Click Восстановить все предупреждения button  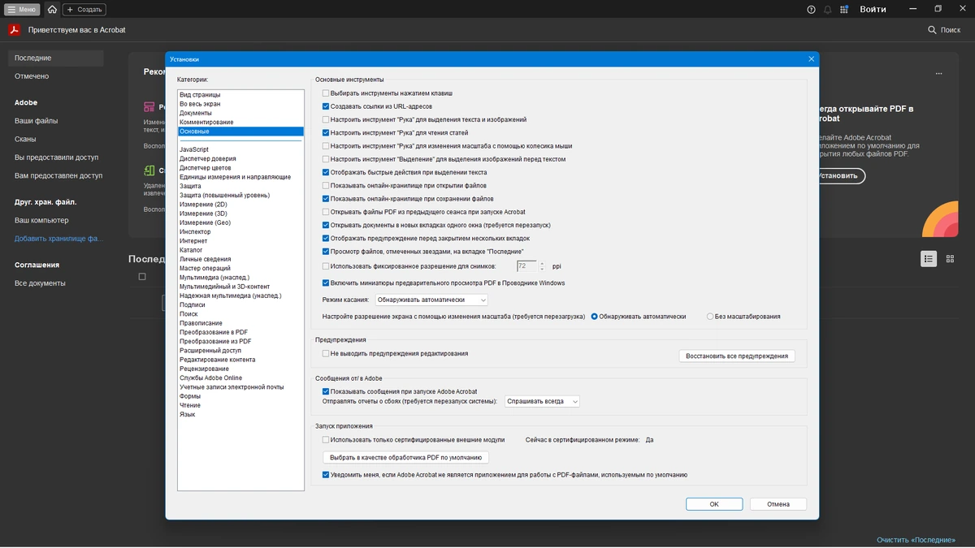pos(737,356)
